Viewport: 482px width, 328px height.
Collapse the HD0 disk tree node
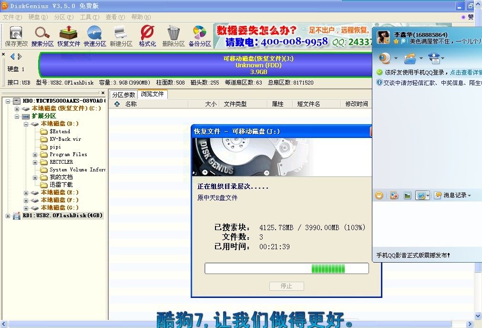coord(8,101)
